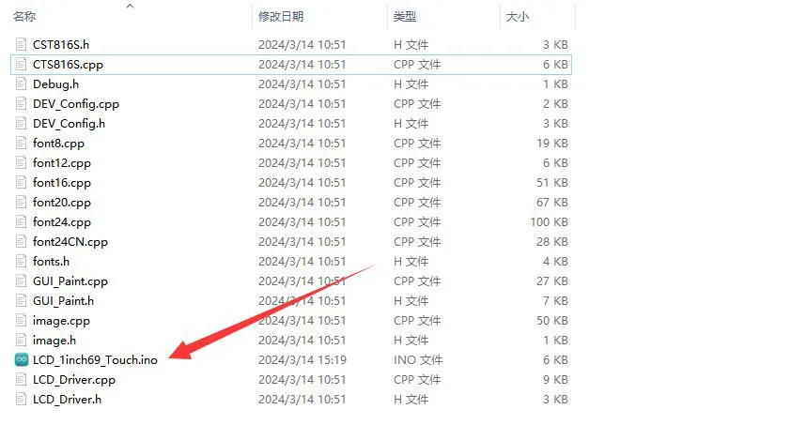Select the file name CTS816S.cpp

[x=68, y=65]
